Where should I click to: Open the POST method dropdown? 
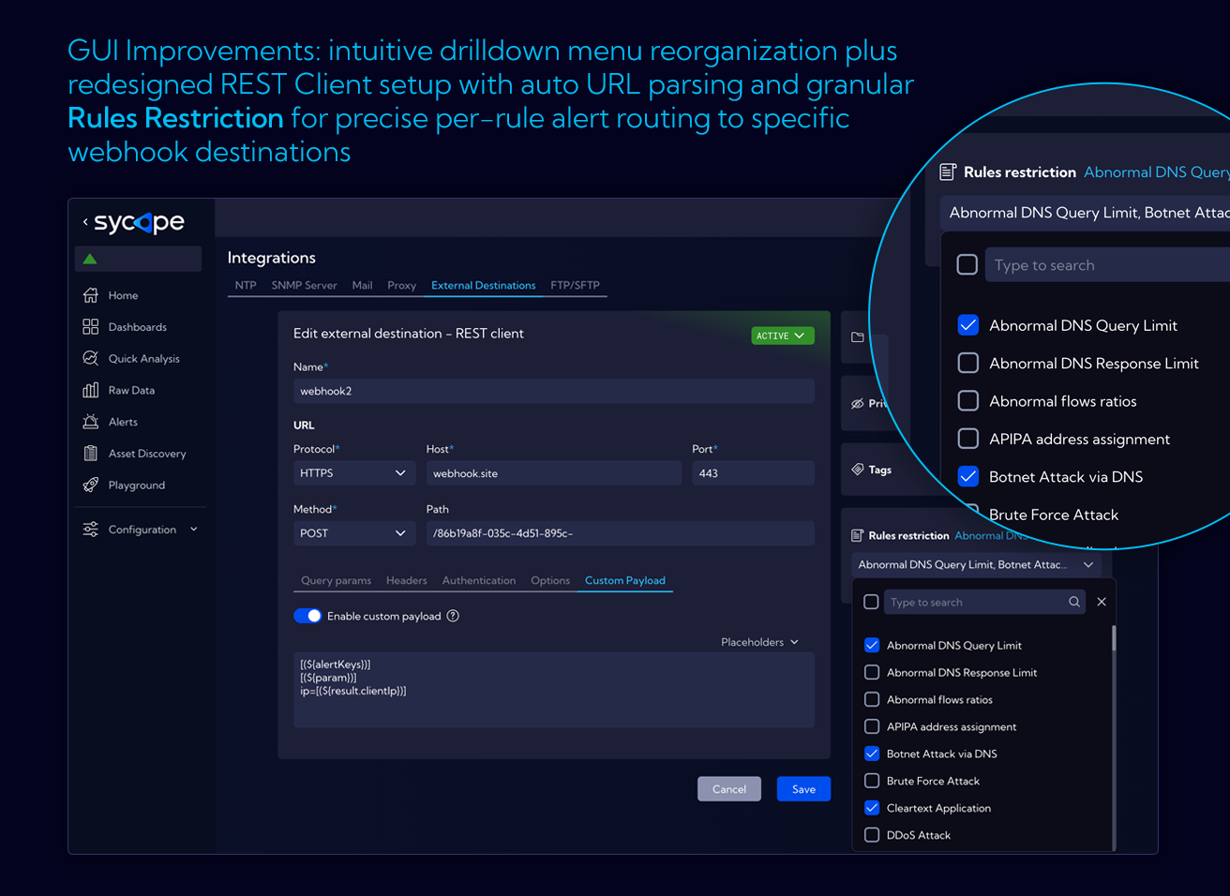pyautogui.click(x=354, y=533)
